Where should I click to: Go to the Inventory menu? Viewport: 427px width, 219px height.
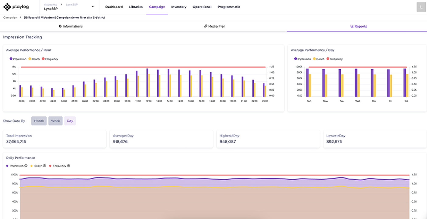[179, 7]
